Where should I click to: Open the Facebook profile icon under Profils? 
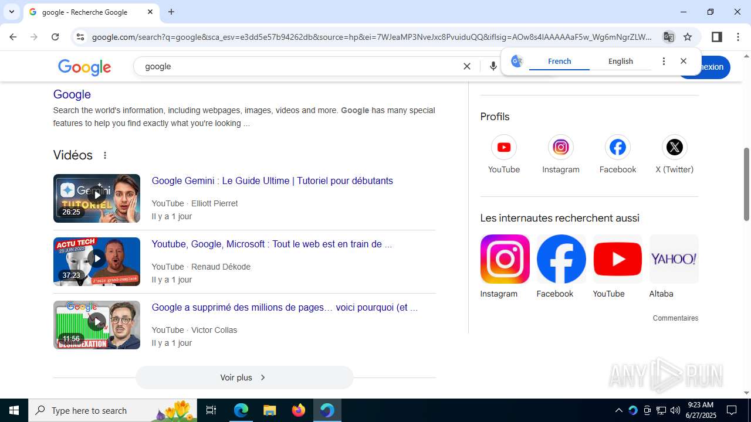point(617,147)
